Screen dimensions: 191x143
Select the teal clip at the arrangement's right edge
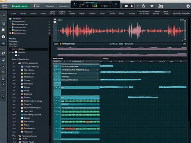[x=173, y=87]
